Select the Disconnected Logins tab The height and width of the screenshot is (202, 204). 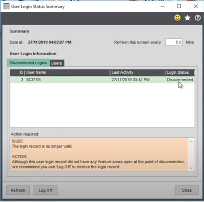pyautogui.click(x=28, y=63)
